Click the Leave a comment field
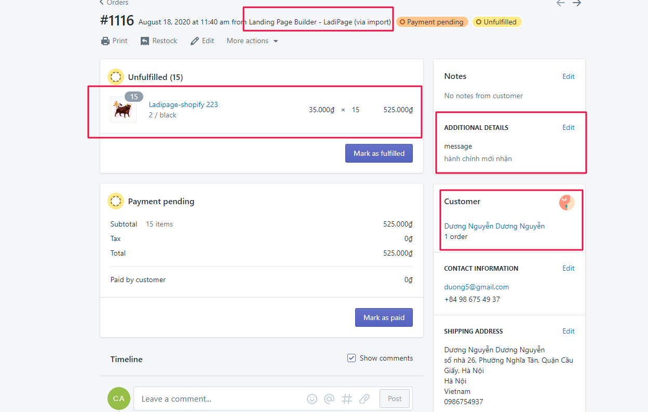The height and width of the screenshot is (412, 648). point(218,399)
